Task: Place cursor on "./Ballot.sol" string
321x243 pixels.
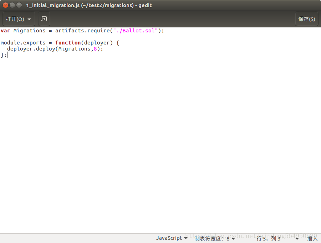Action: (x=135, y=31)
